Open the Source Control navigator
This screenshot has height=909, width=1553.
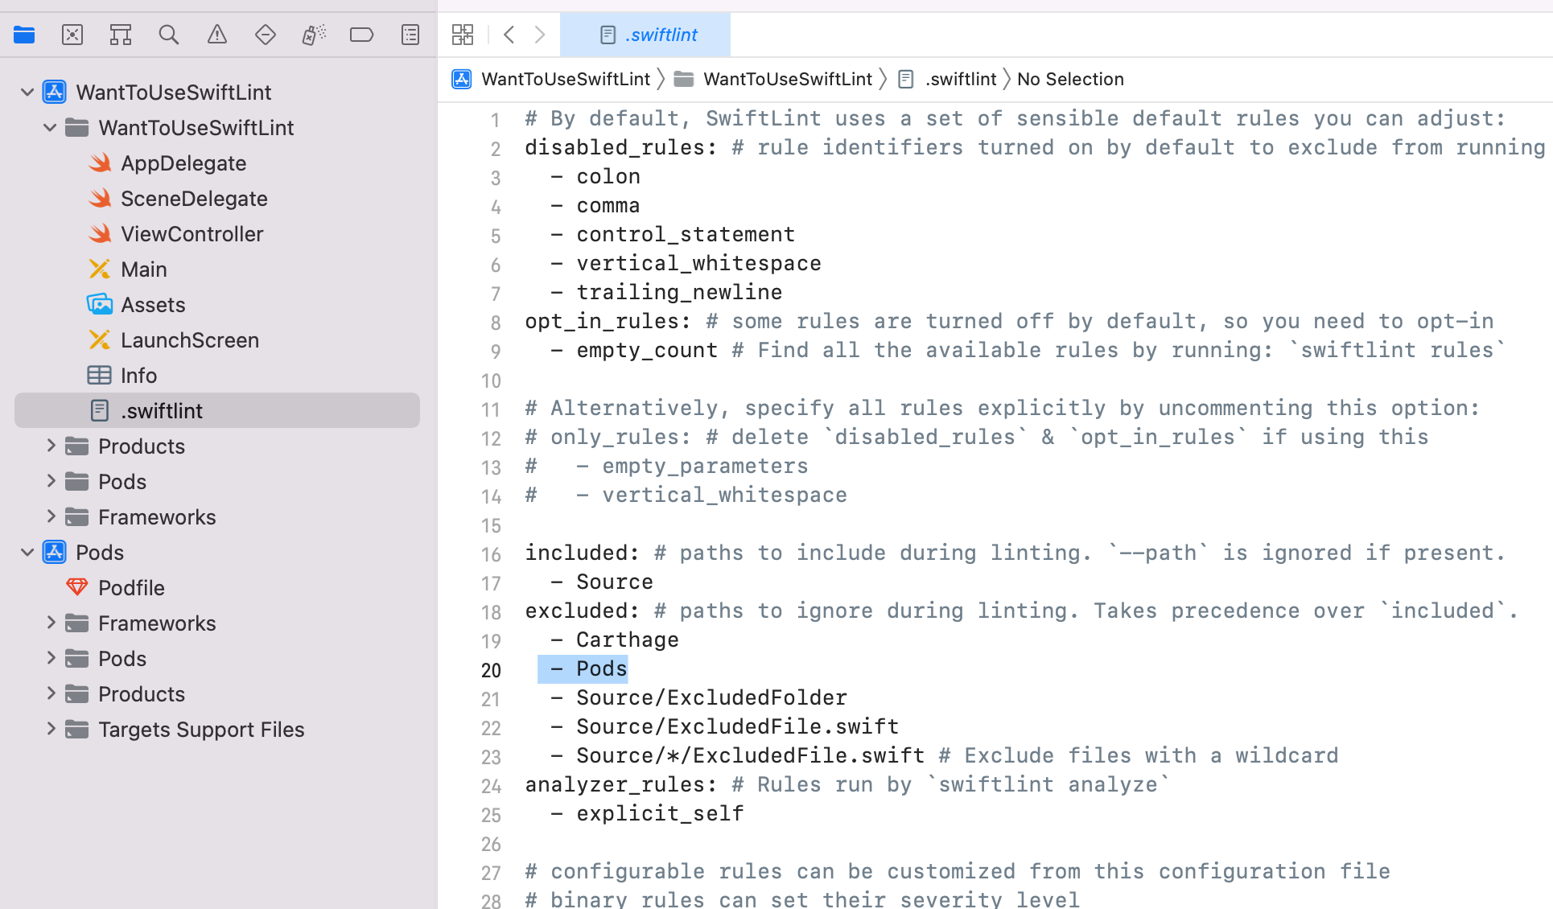click(72, 35)
